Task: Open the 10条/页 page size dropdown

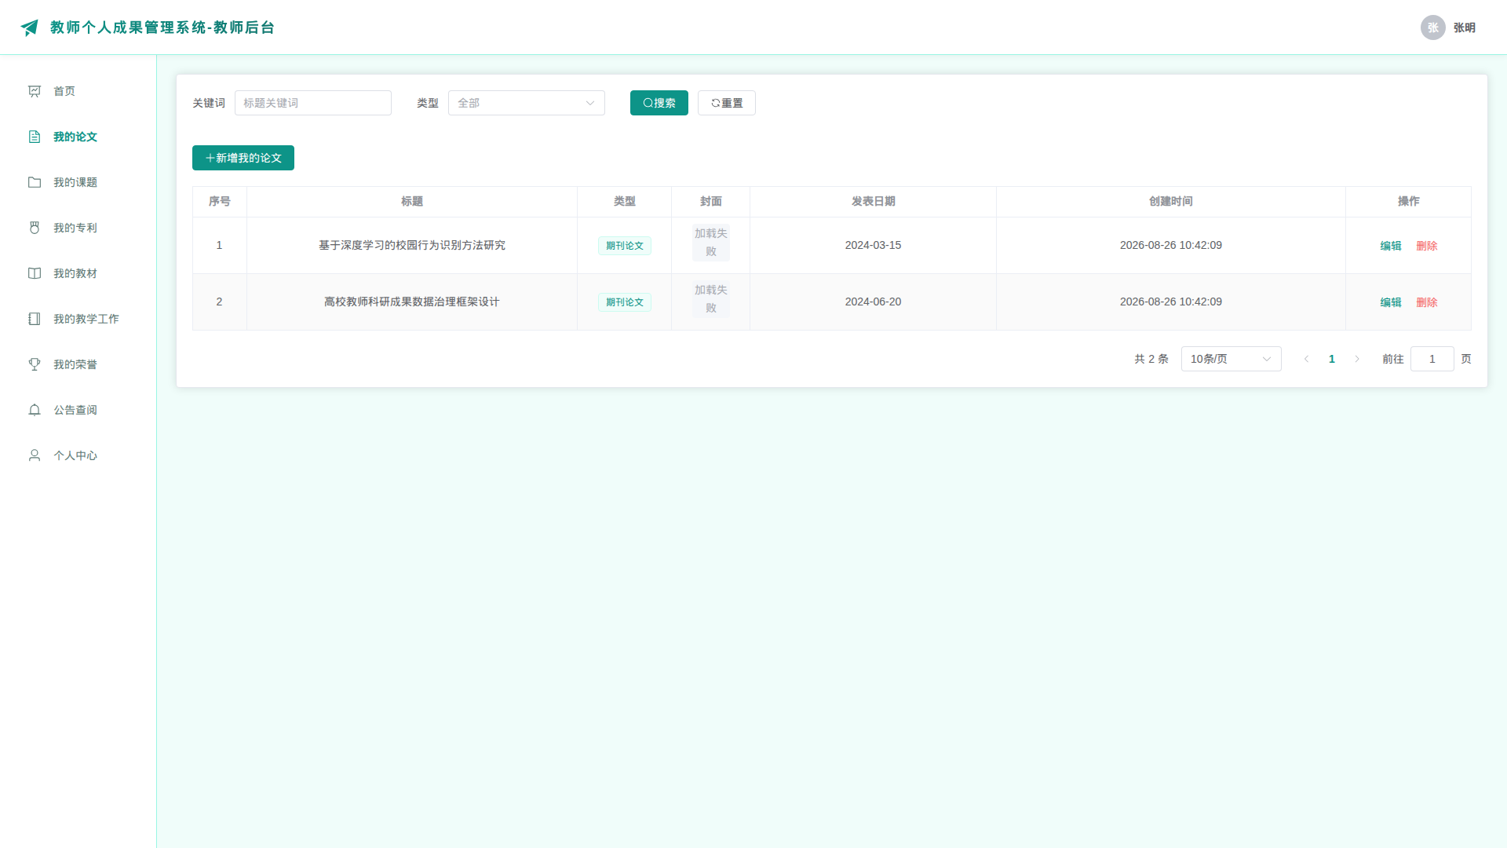Action: click(x=1231, y=359)
